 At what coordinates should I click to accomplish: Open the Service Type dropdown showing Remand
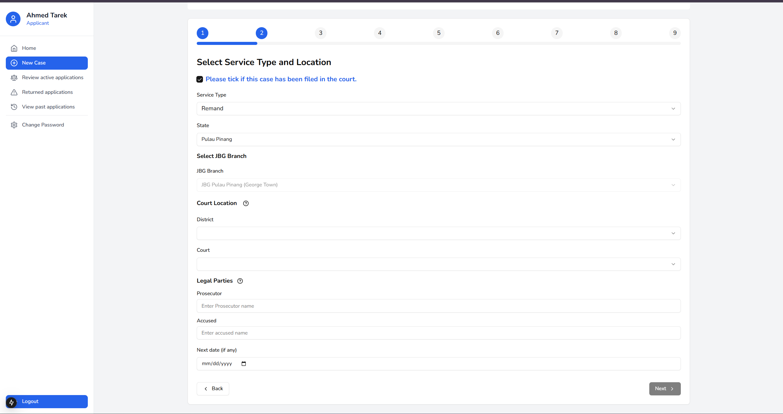(x=438, y=109)
